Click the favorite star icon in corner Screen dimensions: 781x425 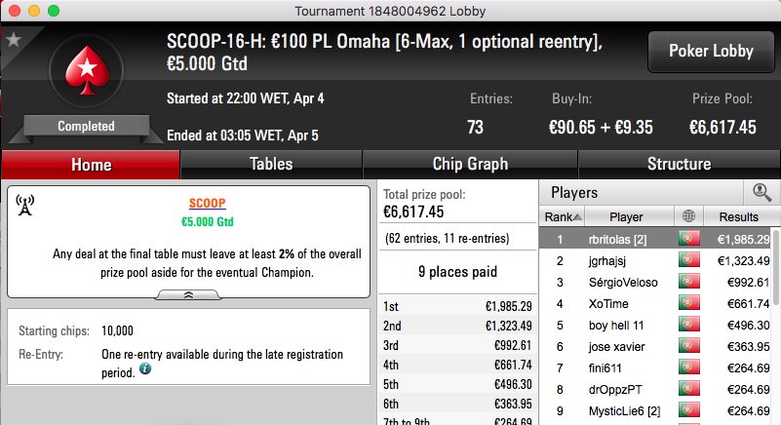pyautogui.click(x=14, y=39)
